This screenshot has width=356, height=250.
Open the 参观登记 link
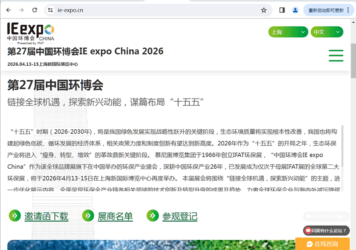coord(180,216)
